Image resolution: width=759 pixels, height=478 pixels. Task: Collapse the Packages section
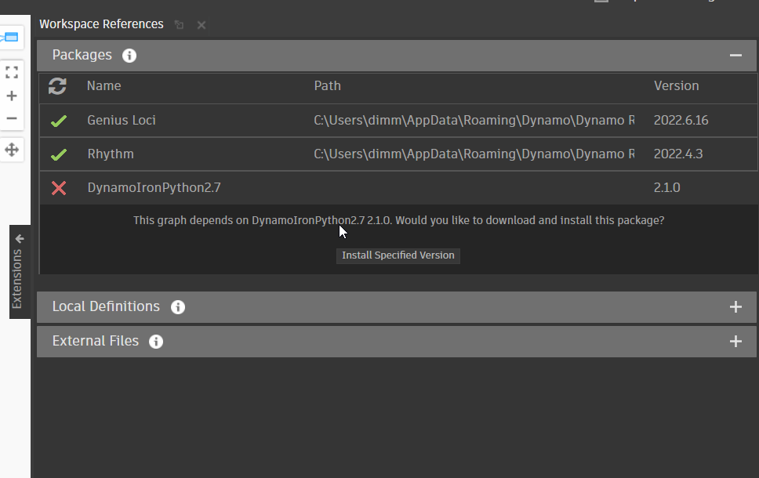[x=735, y=56]
